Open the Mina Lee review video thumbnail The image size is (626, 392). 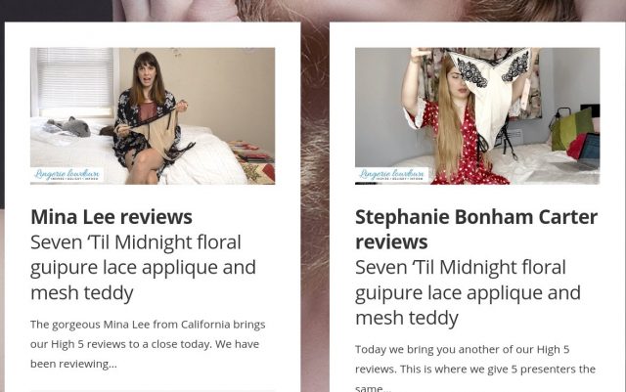click(153, 115)
